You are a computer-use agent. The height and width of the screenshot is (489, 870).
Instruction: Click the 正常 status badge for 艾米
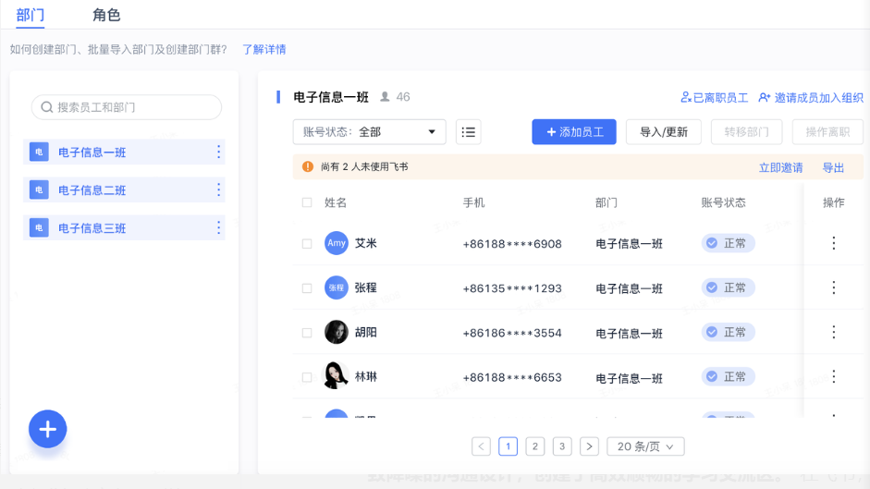[x=728, y=243]
